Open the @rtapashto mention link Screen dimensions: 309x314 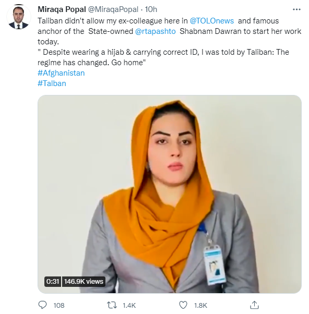click(x=156, y=31)
